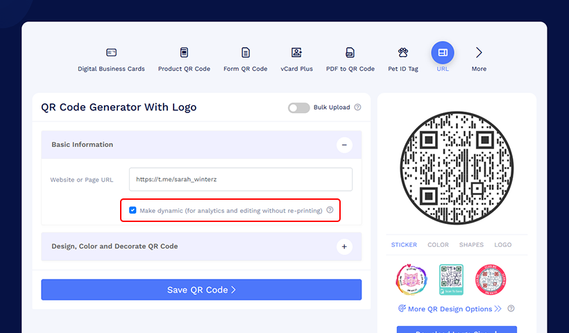Click the Digital Business Cards label

(111, 69)
